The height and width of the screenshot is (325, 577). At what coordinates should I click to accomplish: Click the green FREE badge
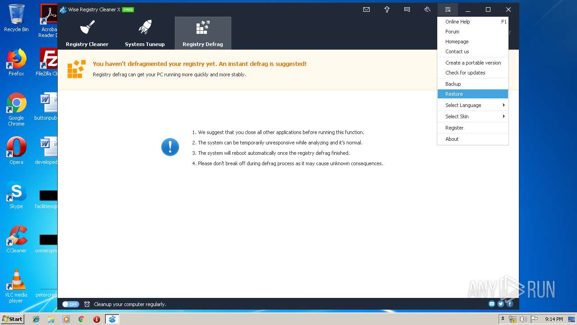tap(128, 9)
